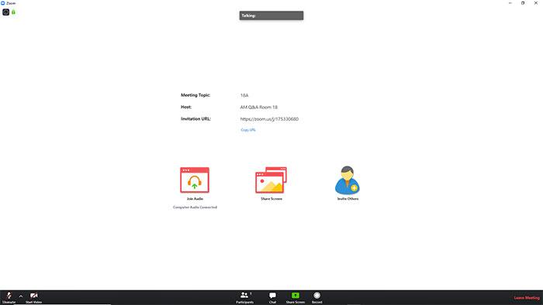Open audio options arrow next to Unmute
This screenshot has height=305, width=543.
(21, 296)
